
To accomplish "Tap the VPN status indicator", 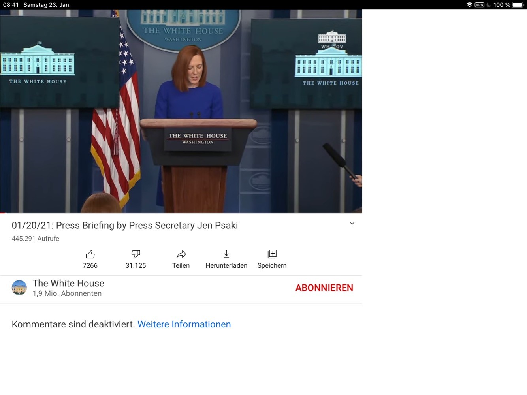I will [x=480, y=5].
